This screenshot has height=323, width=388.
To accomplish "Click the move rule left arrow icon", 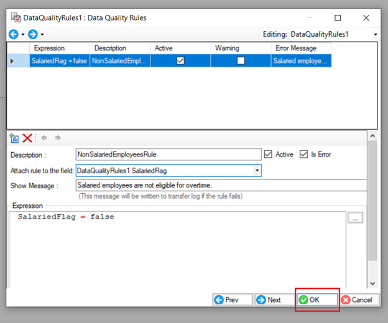I will 44,138.
